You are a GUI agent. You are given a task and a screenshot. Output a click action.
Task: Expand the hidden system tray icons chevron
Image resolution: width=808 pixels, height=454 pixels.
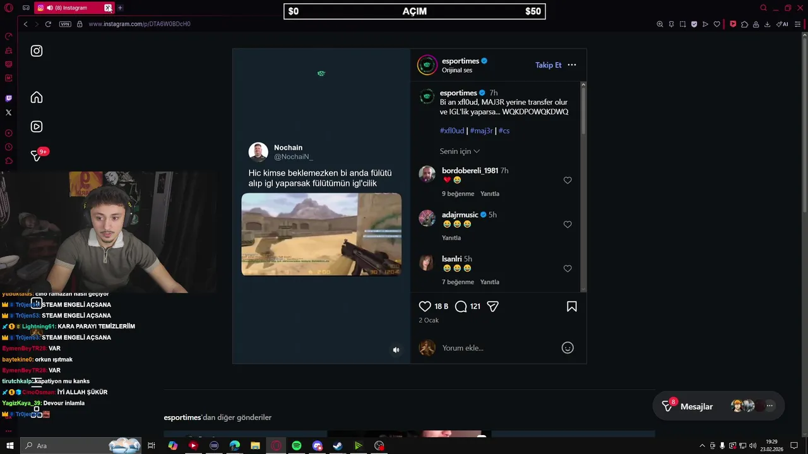point(702,446)
